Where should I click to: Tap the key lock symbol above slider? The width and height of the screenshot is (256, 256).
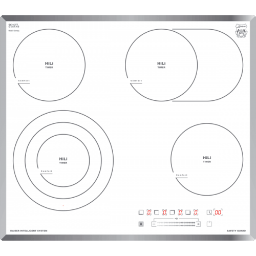coord(176,219)
